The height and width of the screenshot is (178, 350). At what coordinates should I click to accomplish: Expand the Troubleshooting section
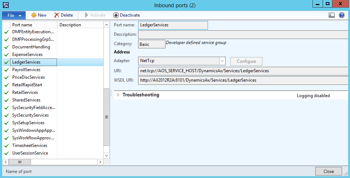pyautogui.click(x=118, y=95)
